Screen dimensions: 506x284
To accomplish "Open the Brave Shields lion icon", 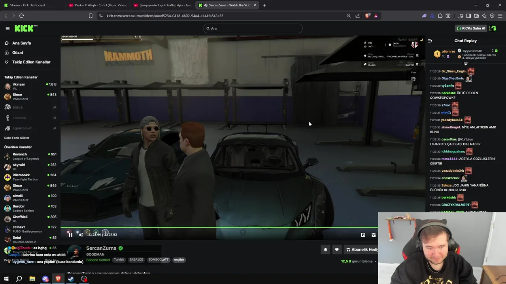I will tap(367, 16).
